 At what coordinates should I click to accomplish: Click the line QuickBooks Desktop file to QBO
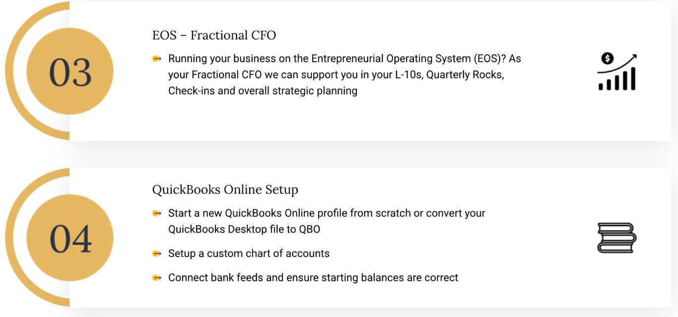point(244,229)
